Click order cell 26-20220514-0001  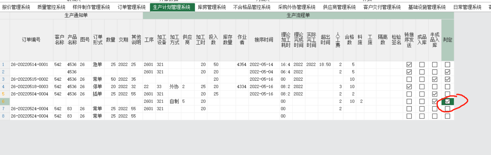tap(29, 65)
